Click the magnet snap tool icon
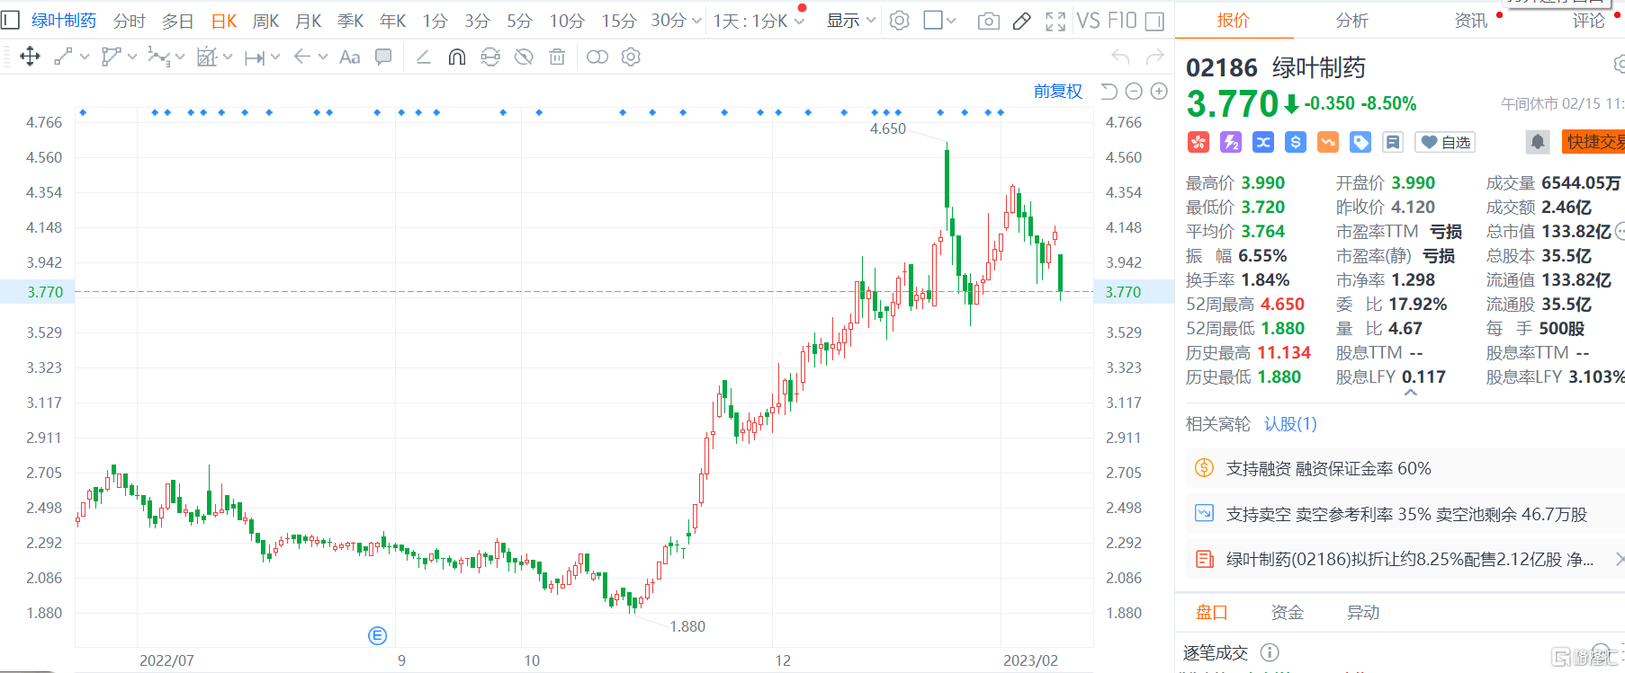This screenshot has height=673, width=1625. click(x=457, y=58)
